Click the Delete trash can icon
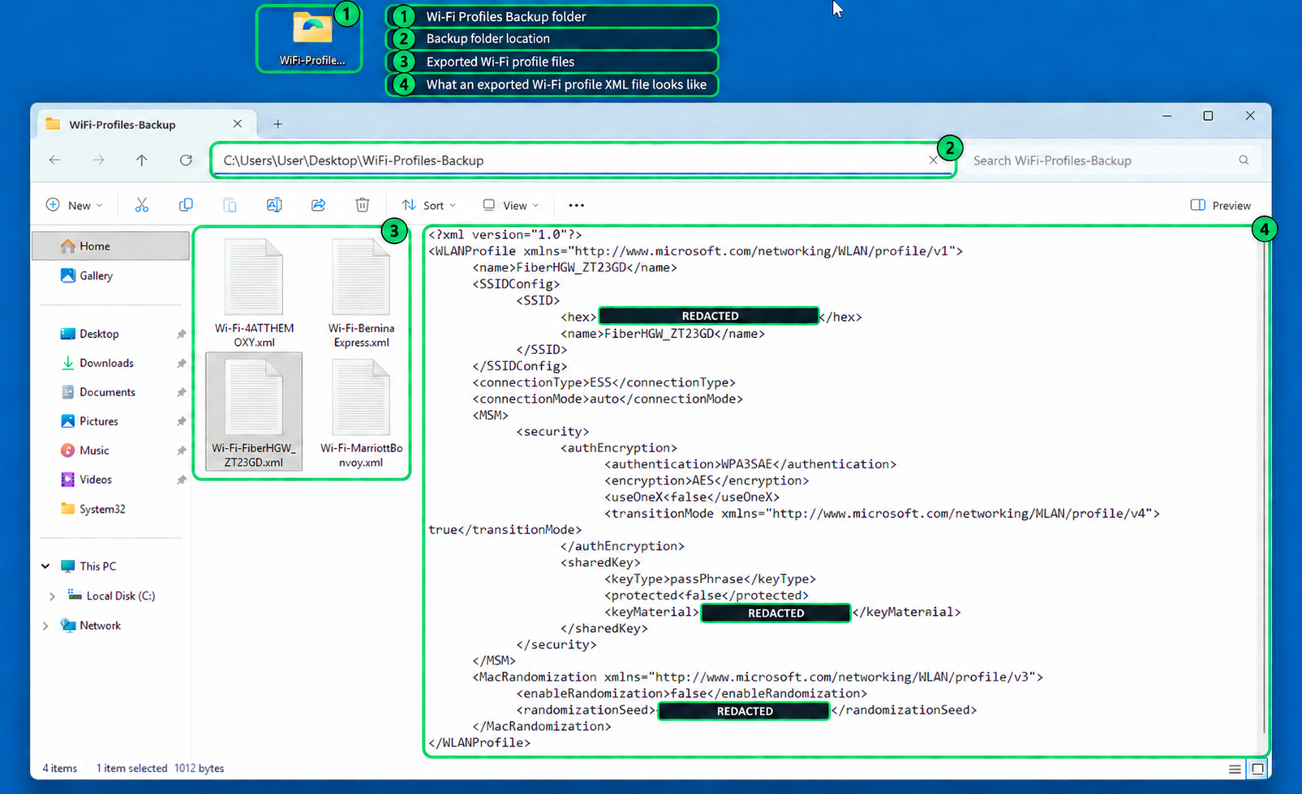Image resolution: width=1302 pixels, height=794 pixels. 363,205
